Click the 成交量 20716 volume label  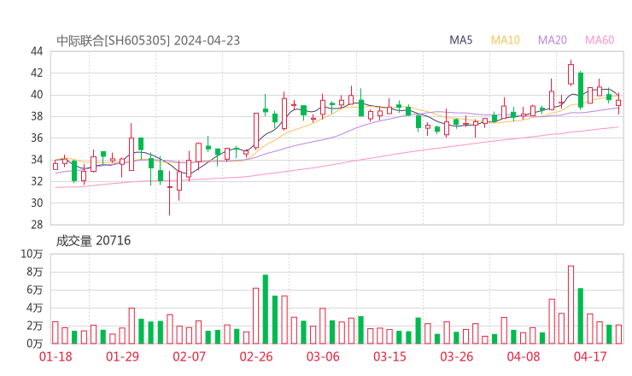93,241
